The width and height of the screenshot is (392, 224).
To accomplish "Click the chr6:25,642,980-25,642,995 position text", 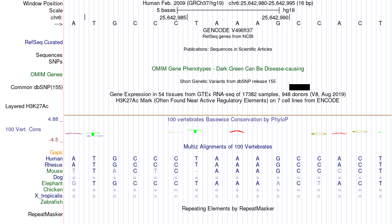I will tap(271, 3).
